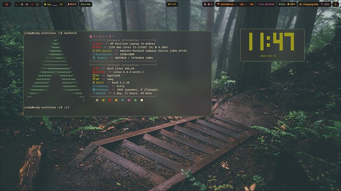Click the pink color dot in neofetch palette
The image size is (341, 191).
click(129, 100)
